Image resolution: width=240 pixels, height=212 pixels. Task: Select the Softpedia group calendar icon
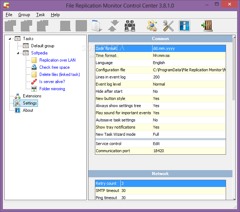click(26, 53)
